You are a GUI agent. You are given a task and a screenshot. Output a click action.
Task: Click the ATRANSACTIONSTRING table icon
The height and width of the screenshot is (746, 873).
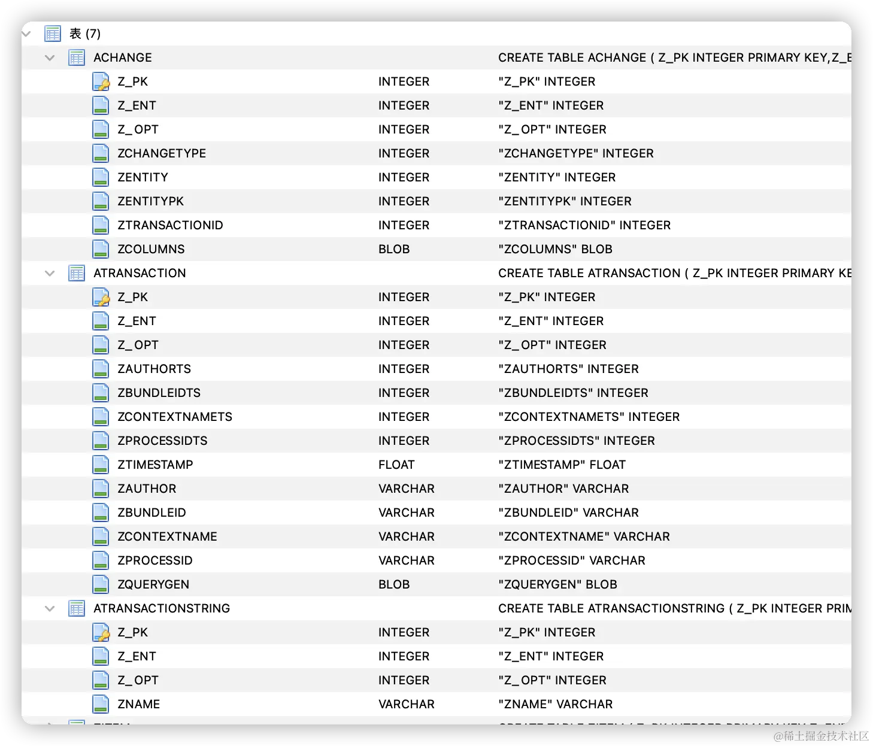[77, 608]
